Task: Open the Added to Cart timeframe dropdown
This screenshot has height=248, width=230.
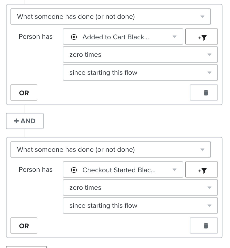Action: 140,73
